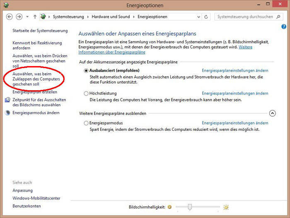Click the power options icon in address bar
The height and width of the screenshot is (218, 290).
(x=43, y=17)
